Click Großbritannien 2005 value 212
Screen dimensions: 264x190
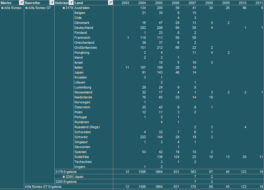tap(160, 48)
